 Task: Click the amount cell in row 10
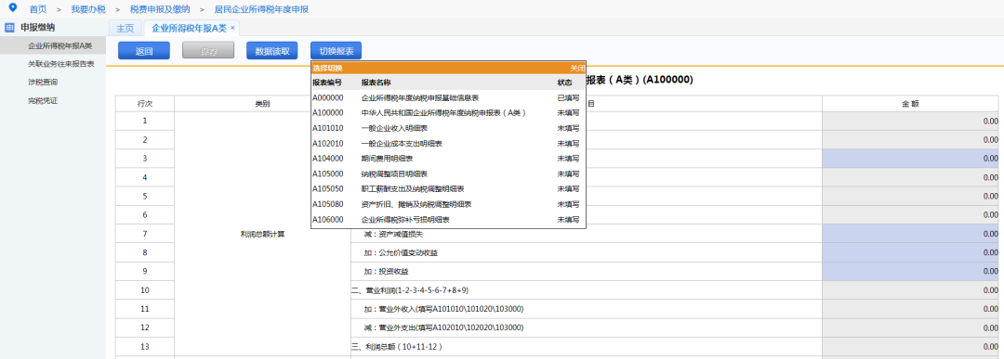[910, 290]
